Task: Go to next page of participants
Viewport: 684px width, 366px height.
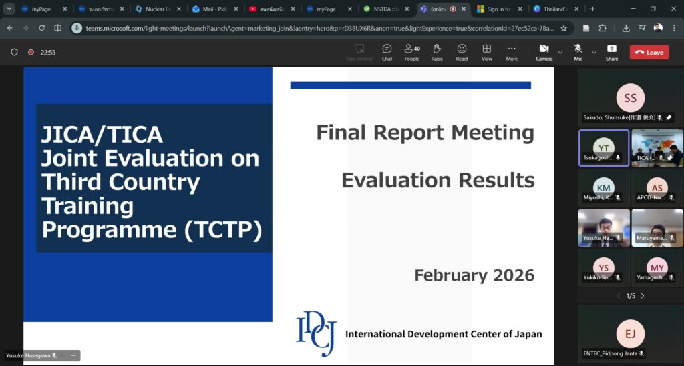Action: (643, 295)
